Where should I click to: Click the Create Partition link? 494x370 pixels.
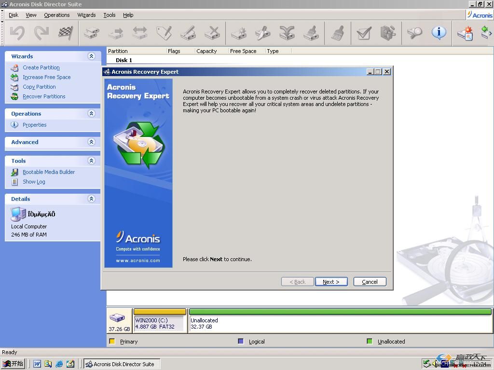[41, 67]
